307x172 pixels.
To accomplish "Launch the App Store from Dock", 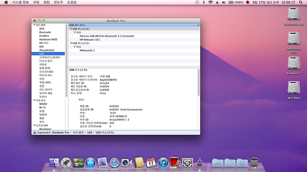I will point(90,163).
